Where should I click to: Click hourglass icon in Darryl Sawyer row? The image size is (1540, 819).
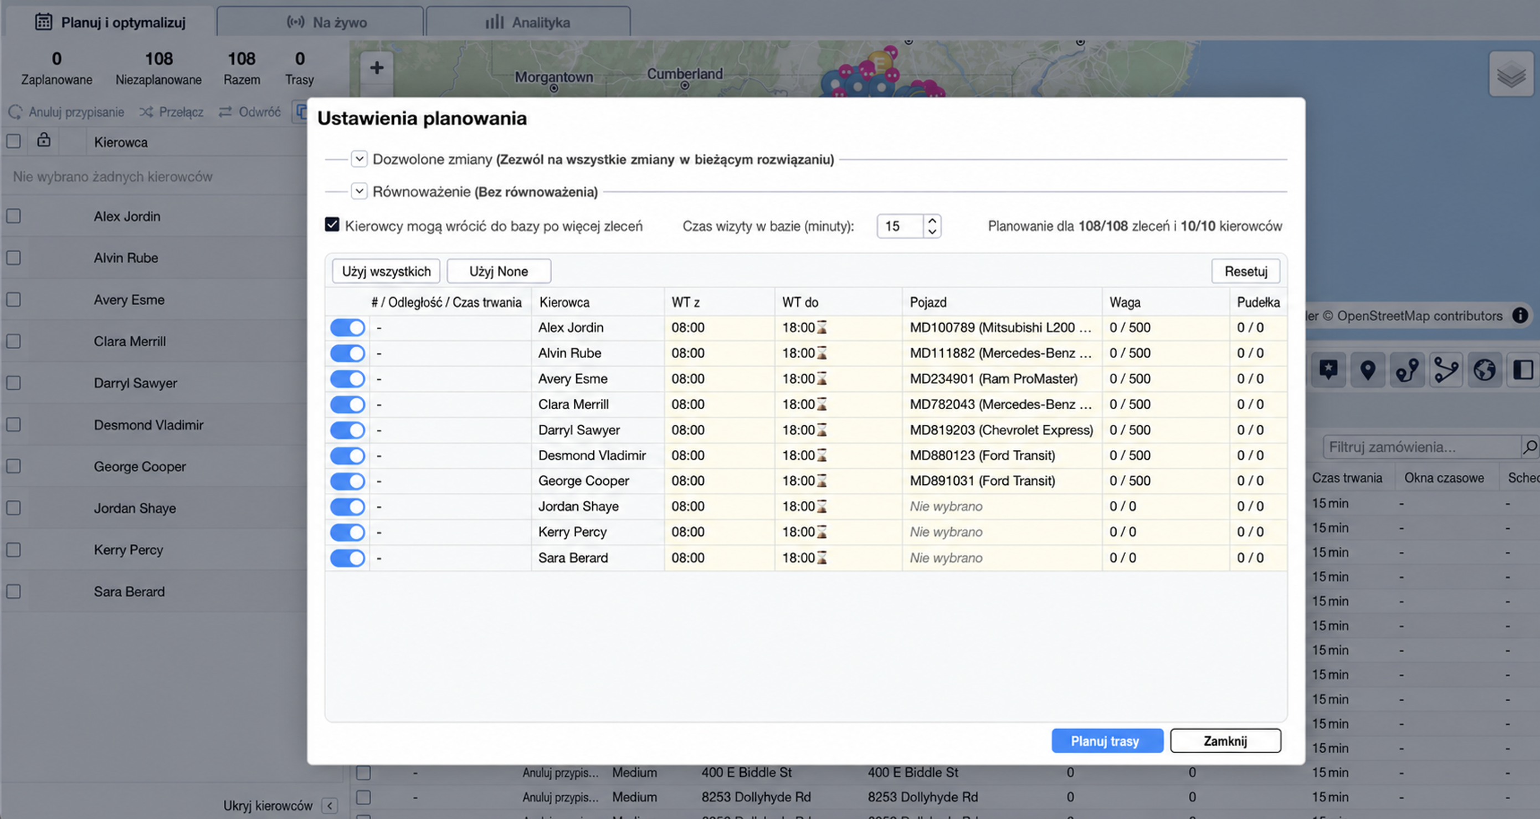pos(822,430)
